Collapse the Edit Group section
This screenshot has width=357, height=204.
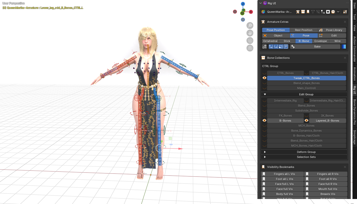304,94
